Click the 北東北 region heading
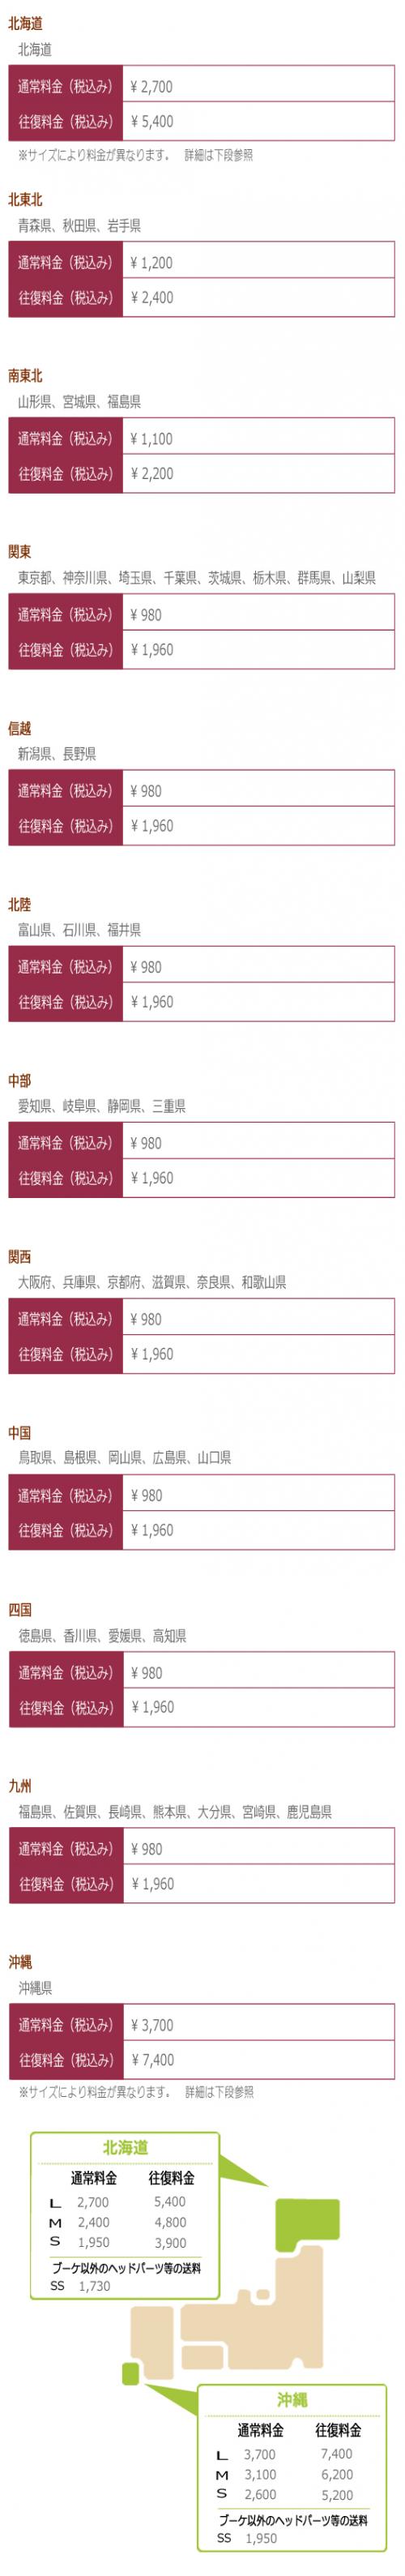This screenshot has height=2576, width=405. pos(25,199)
